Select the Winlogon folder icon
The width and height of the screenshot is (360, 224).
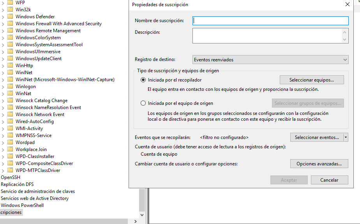(10, 87)
